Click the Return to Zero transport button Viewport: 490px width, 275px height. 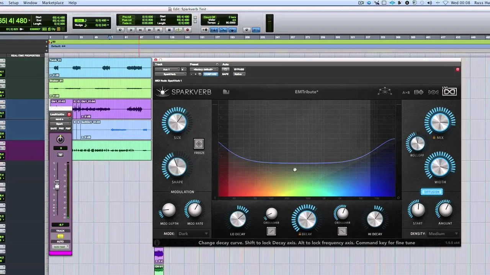point(131,30)
